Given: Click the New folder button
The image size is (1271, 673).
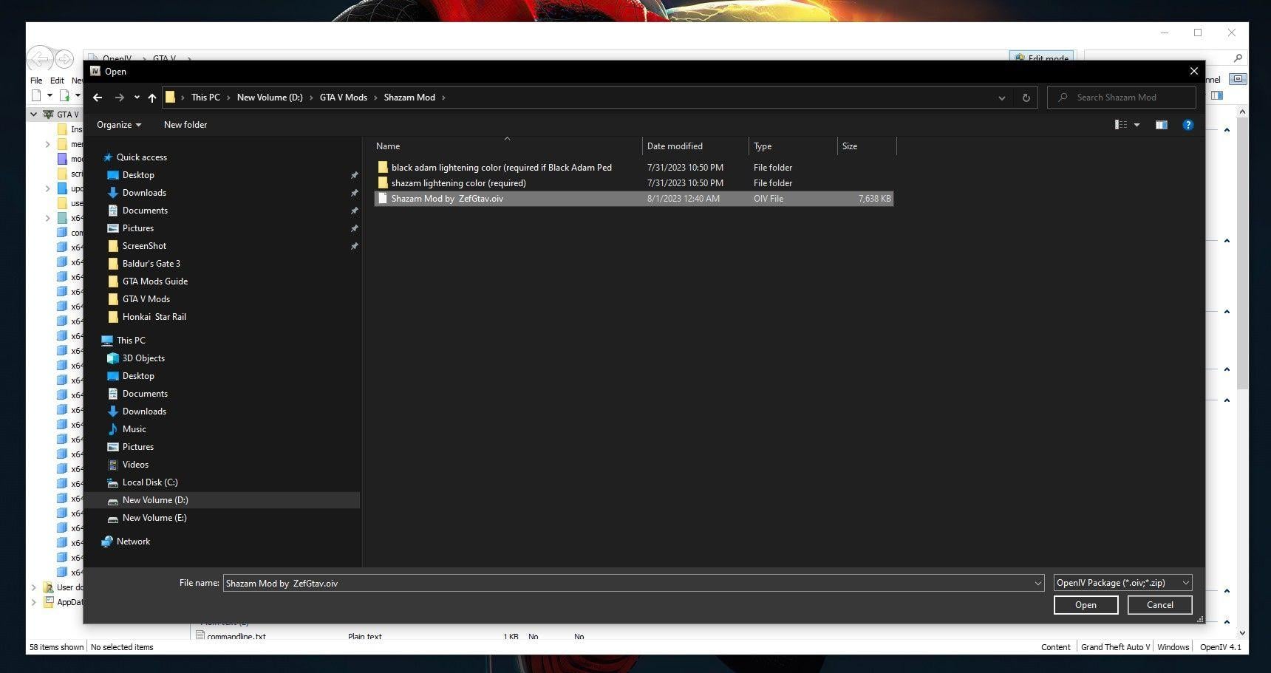Looking at the screenshot, I should click(x=185, y=125).
